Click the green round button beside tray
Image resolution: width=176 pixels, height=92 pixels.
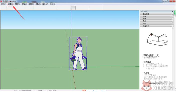click(175, 13)
